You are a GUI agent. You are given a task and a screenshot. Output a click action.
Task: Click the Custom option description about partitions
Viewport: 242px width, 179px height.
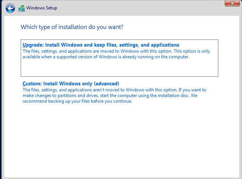pyautogui.click(x=114, y=96)
